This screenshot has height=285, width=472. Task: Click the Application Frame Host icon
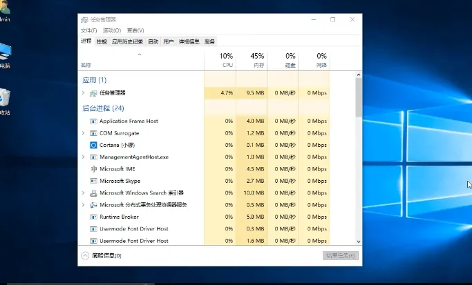pyautogui.click(x=93, y=121)
